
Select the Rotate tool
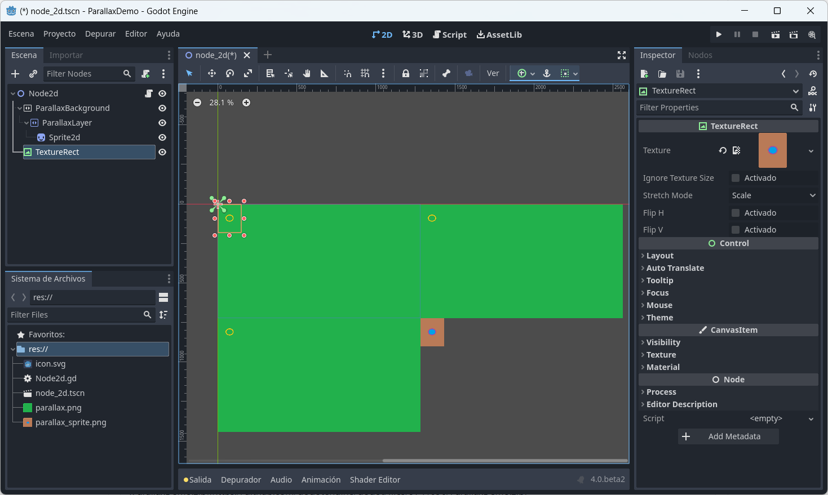230,73
